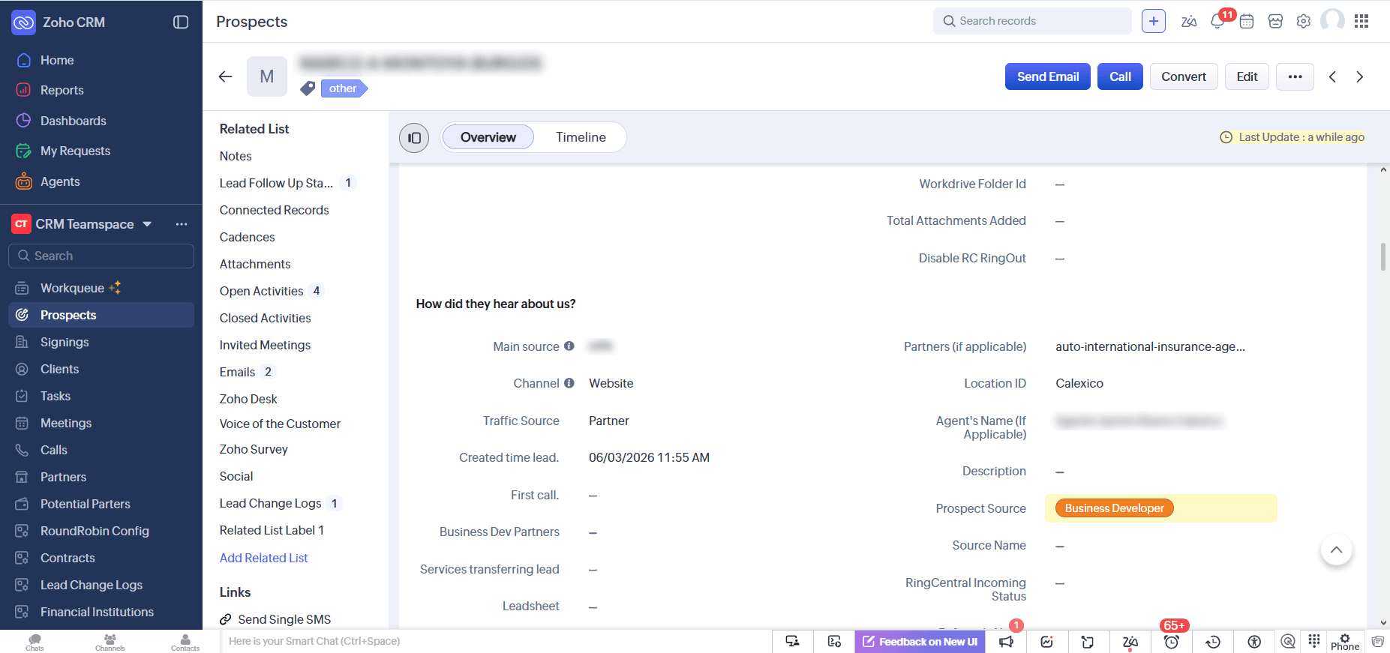
Task: Click the Search records field
Action: [x=1032, y=21]
